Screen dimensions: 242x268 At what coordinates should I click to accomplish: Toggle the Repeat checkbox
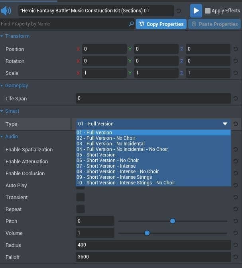point(81,209)
